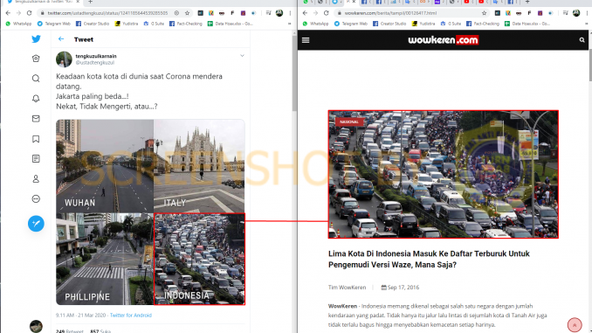Click the scroll-to-top round button

point(575,325)
